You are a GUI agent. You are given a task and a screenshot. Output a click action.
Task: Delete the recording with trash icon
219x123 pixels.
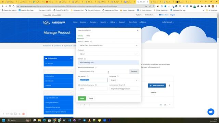(12, 114)
